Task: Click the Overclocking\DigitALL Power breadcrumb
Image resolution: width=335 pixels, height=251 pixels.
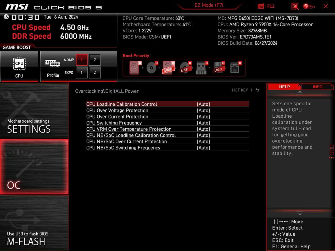Action: [107, 91]
